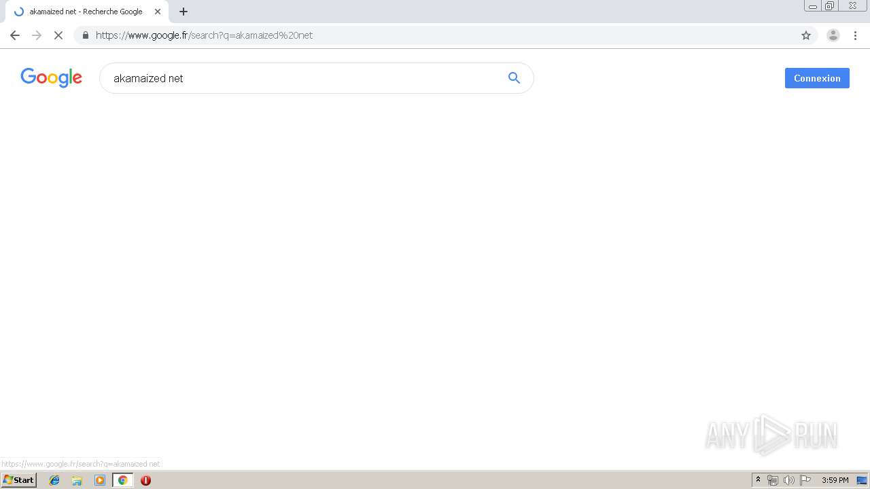Restore down the Chrome window
The height and width of the screenshot is (489, 870).
830,6
